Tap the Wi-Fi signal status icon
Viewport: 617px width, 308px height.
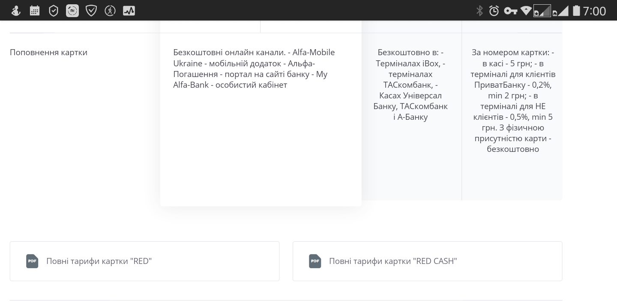tap(526, 11)
